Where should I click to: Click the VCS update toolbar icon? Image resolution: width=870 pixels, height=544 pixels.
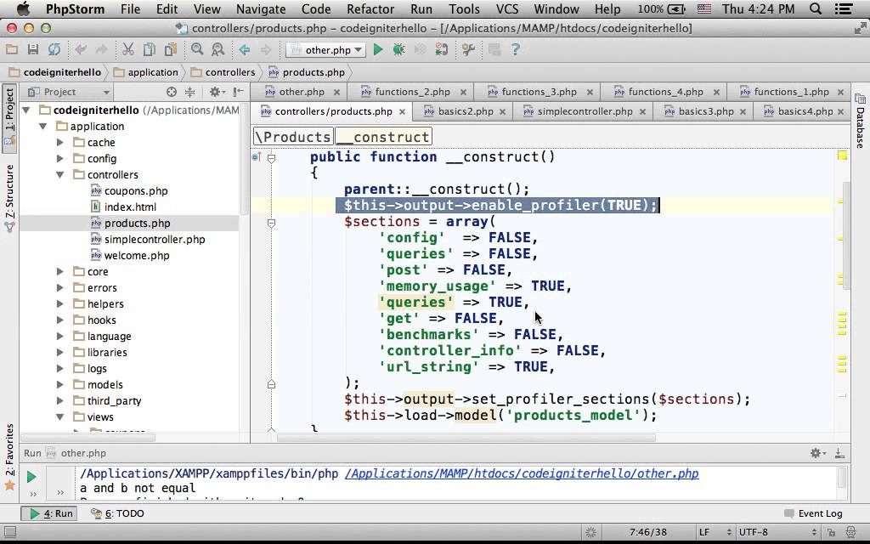tap(441, 50)
